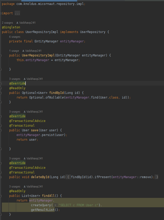The image size is (164, 220).
Task: Click author Vaibhavp241 above the findAll method
Action: tap(33, 186)
